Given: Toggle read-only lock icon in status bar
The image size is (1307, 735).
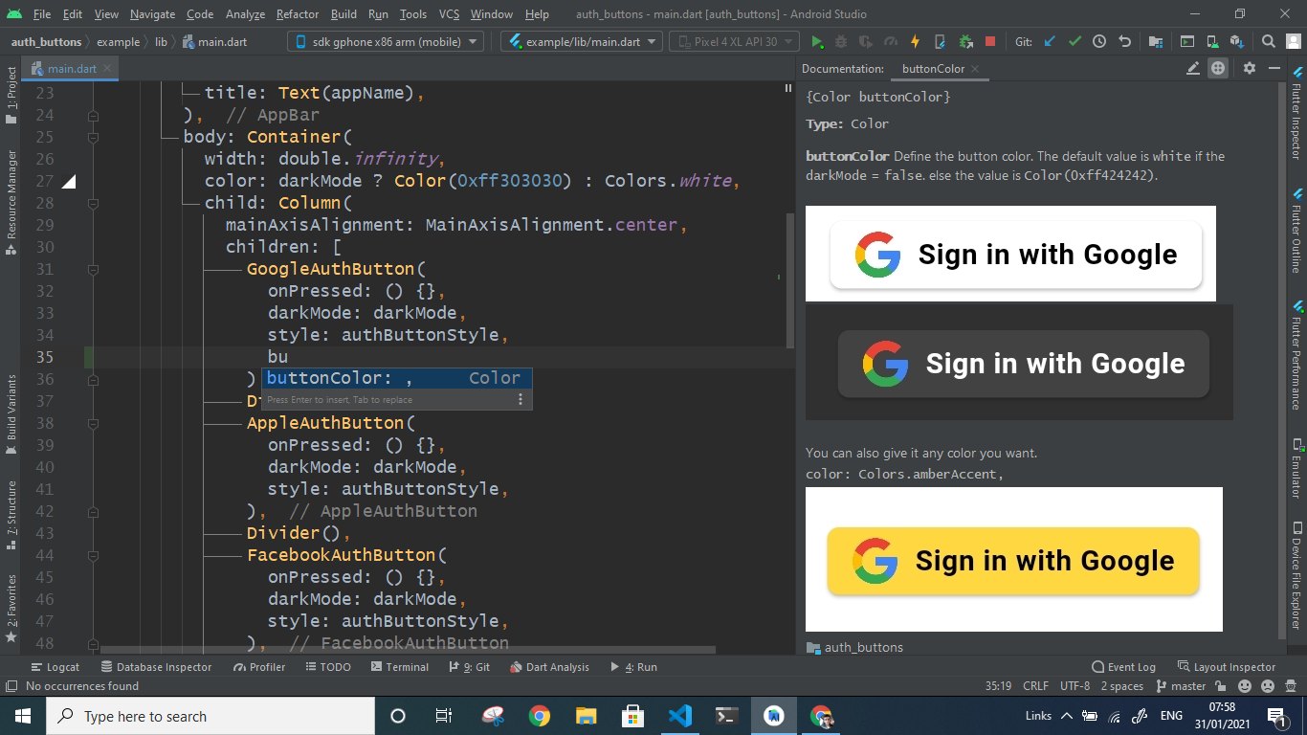Looking at the screenshot, I should click(x=1221, y=686).
